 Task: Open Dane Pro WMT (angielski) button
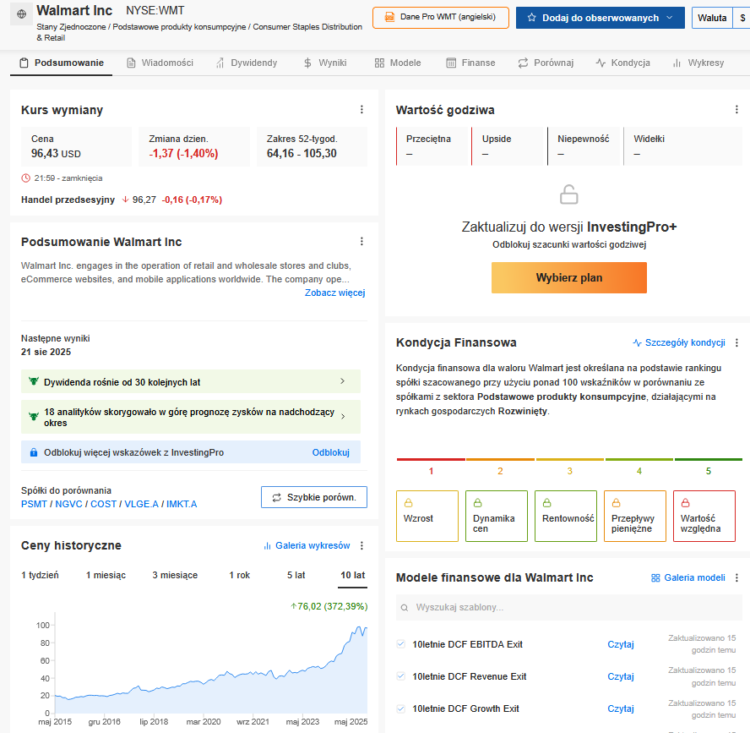coord(441,18)
